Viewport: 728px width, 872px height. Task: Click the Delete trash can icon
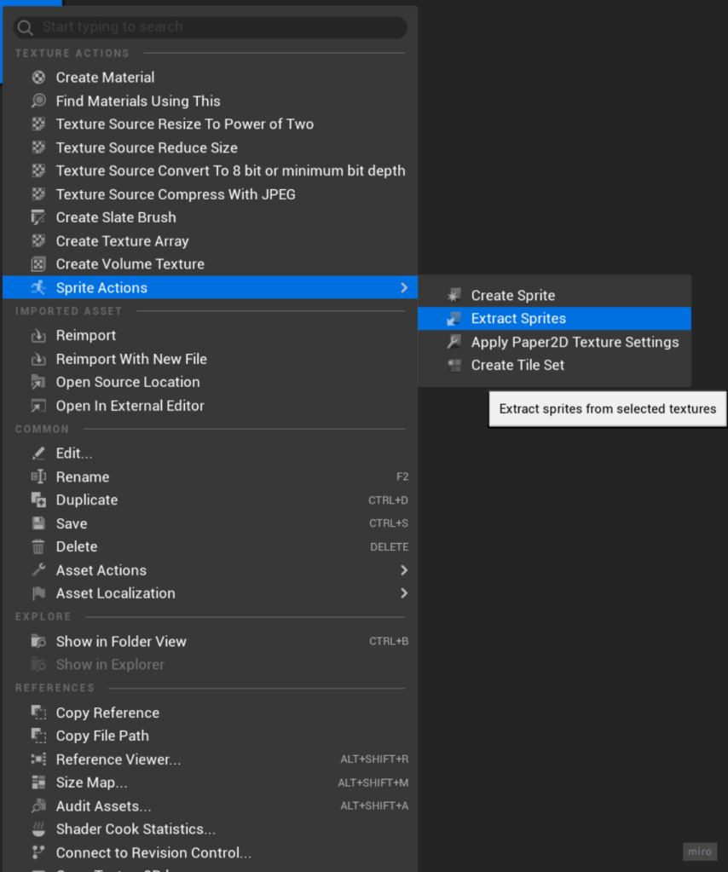pyautogui.click(x=38, y=547)
